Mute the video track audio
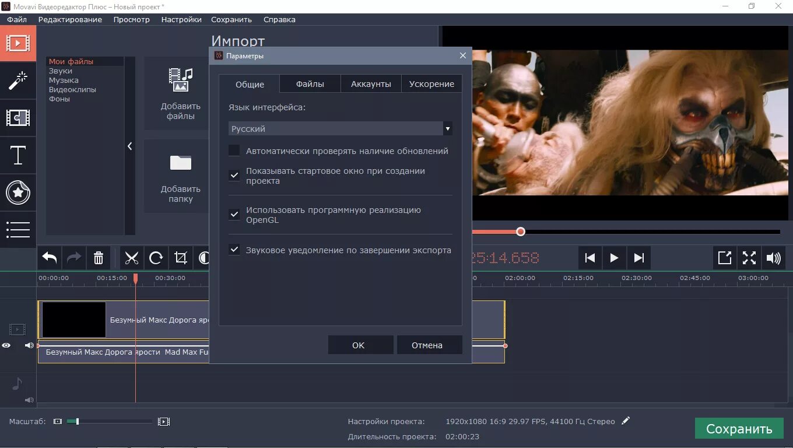Screen dimensions: 793x448 tap(29, 345)
